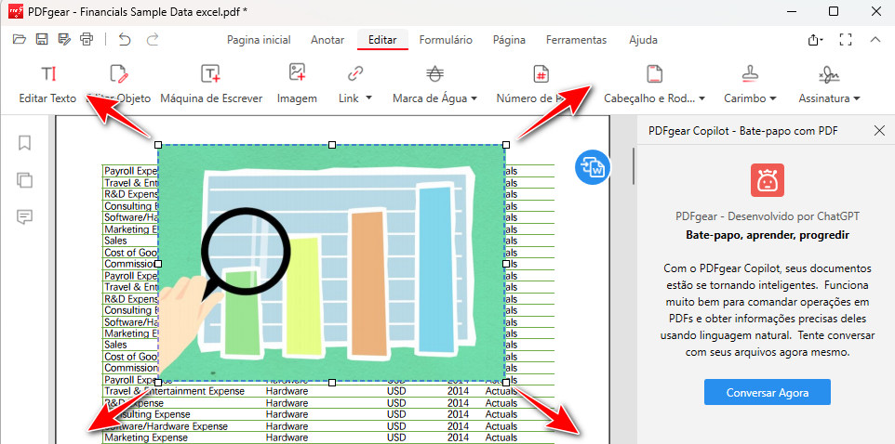Open the Ferramentas tab
The width and height of the screenshot is (895, 444).
pyautogui.click(x=576, y=40)
